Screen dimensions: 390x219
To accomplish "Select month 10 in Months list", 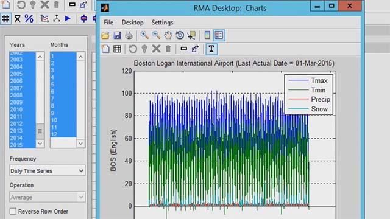I will [x=63, y=120].
